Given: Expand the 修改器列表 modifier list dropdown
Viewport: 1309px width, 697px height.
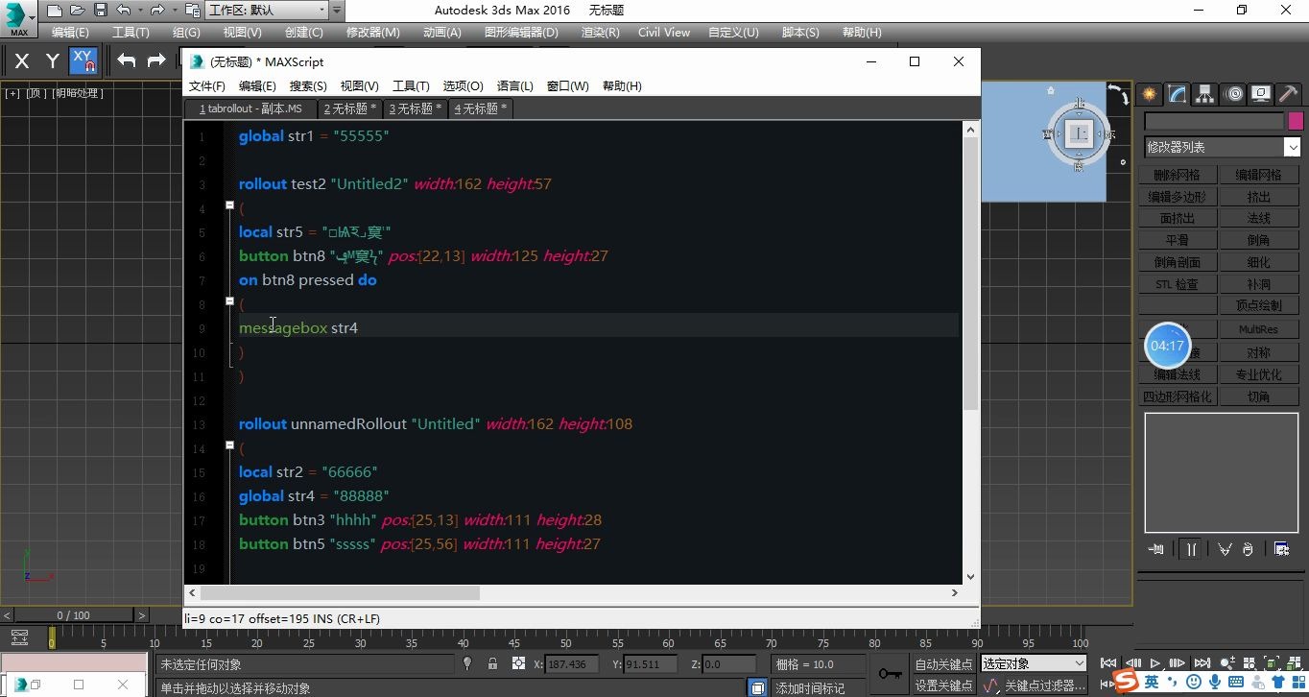Looking at the screenshot, I should 1292,147.
